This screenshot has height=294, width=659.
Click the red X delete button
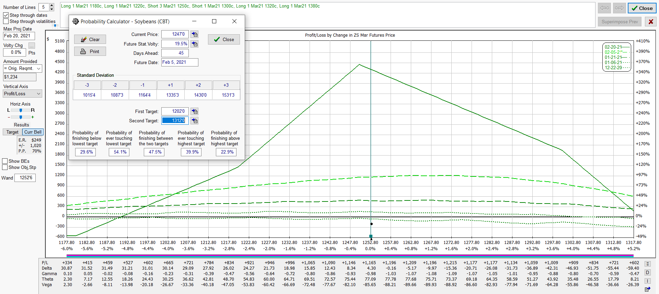(x=650, y=22)
